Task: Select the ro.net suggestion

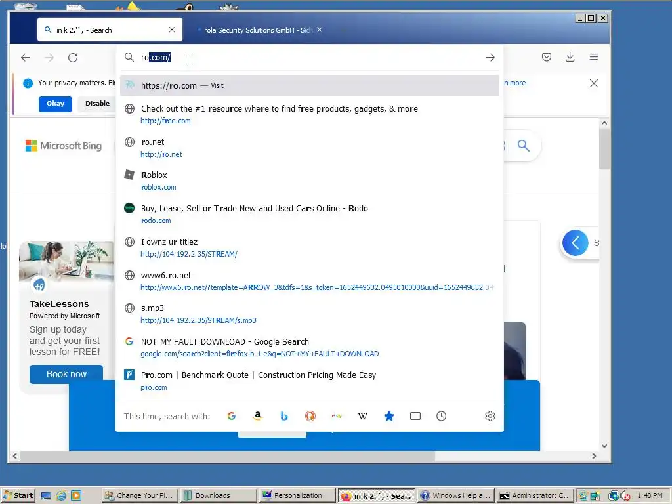Action: coord(310,148)
